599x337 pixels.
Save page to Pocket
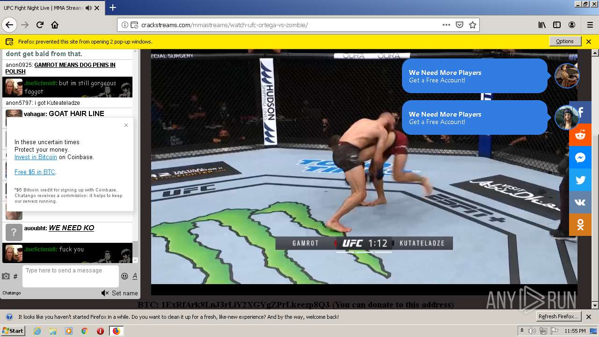point(460,25)
